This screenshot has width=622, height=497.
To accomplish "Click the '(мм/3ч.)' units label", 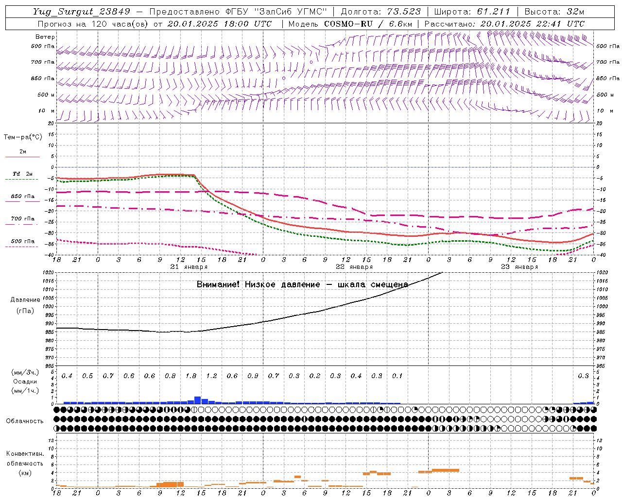I will (25, 373).
